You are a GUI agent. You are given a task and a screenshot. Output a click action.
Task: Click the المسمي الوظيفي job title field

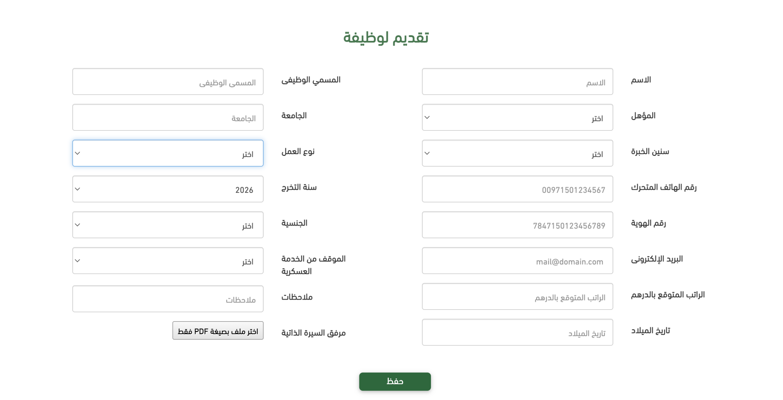(x=168, y=82)
